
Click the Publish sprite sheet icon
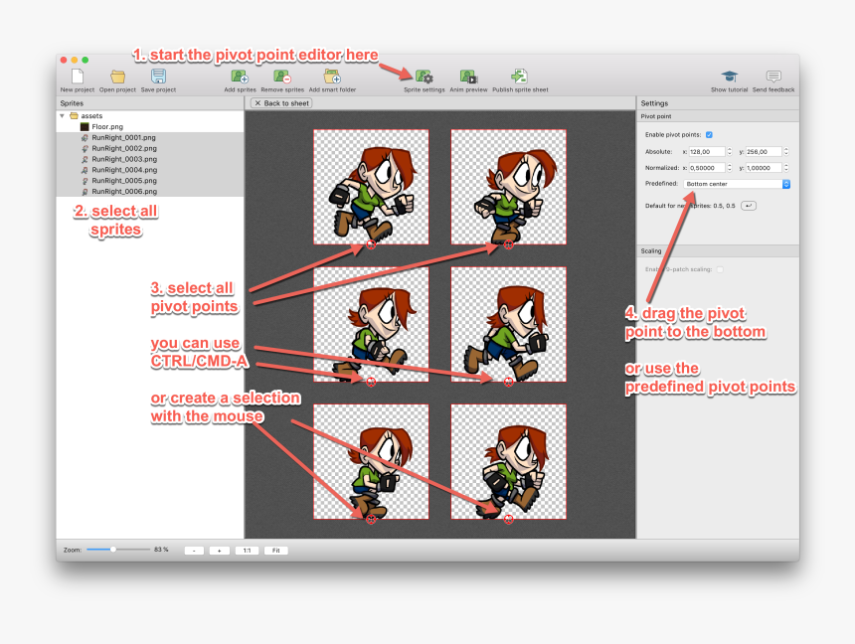click(519, 77)
